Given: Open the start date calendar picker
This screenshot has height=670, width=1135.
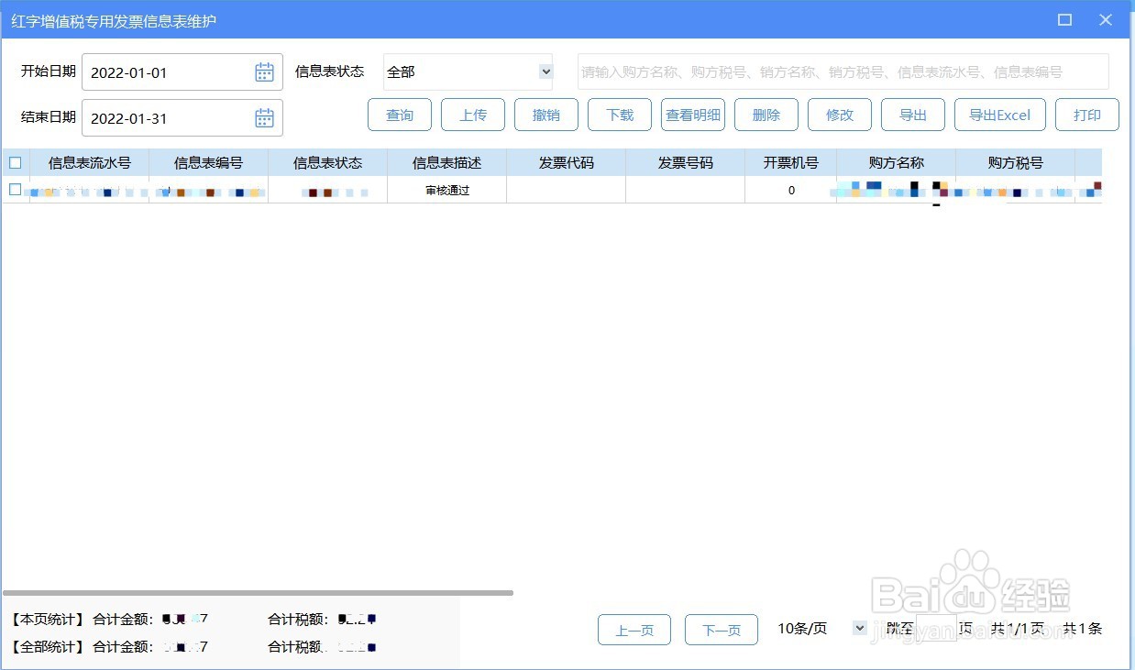Looking at the screenshot, I should coord(264,71).
